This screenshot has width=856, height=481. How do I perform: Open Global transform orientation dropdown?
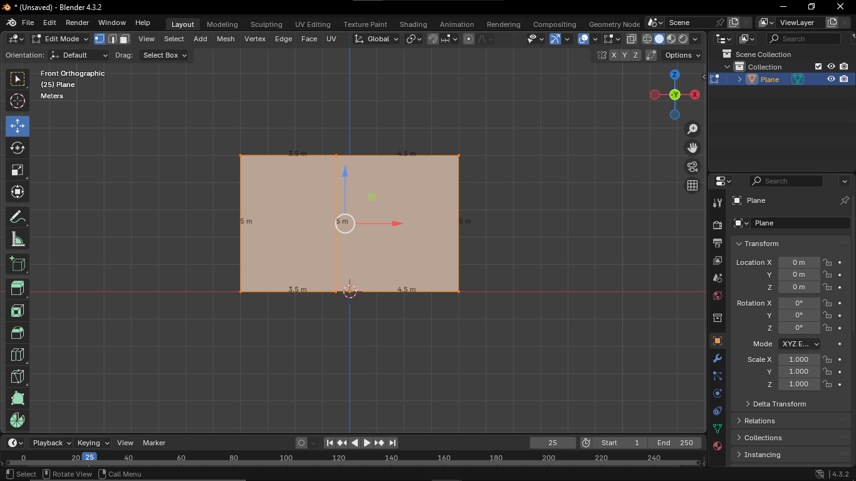click(376, 39)
